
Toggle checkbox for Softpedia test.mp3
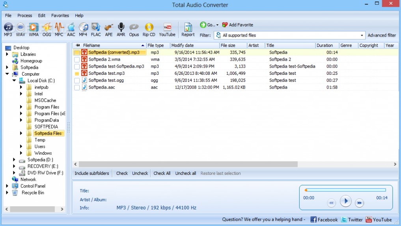77,74
